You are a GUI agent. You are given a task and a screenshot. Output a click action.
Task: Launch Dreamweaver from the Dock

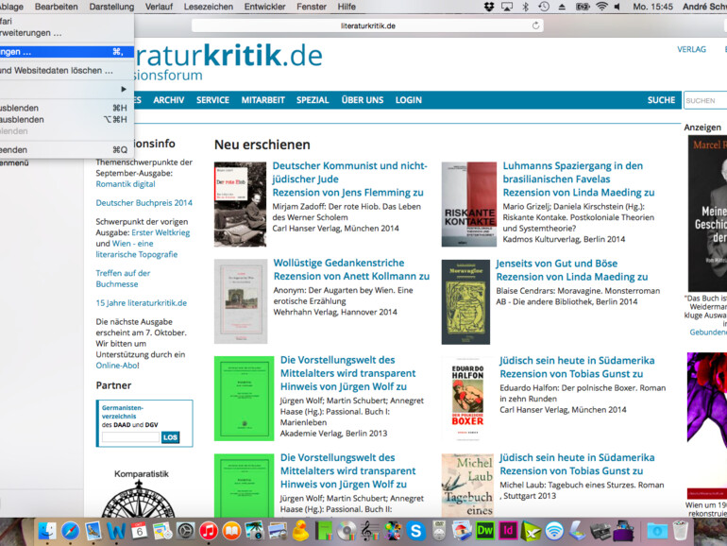tap(485, 531)
